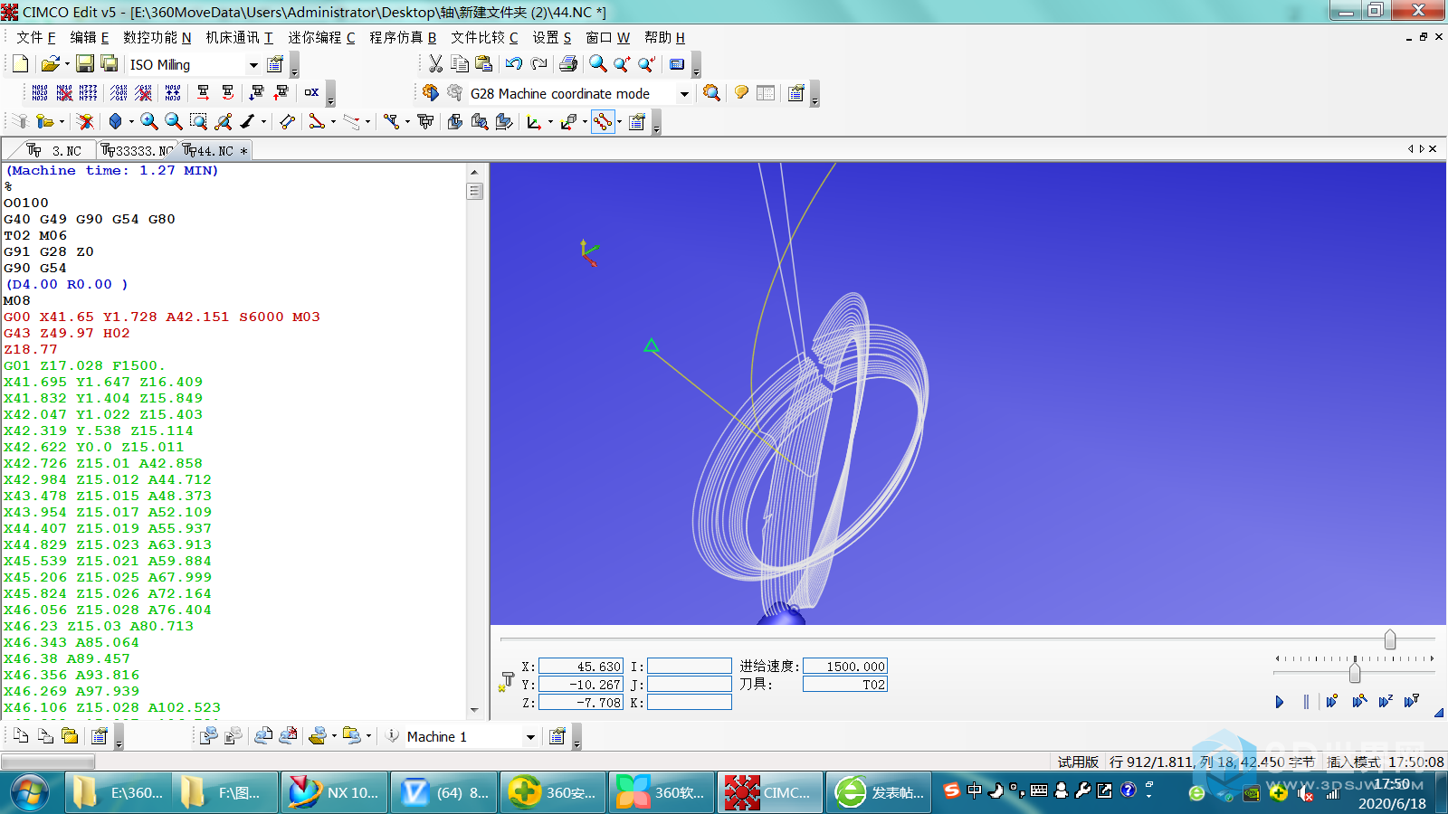
Task: Open the 窗口 W menu
Action: [607, 37]
